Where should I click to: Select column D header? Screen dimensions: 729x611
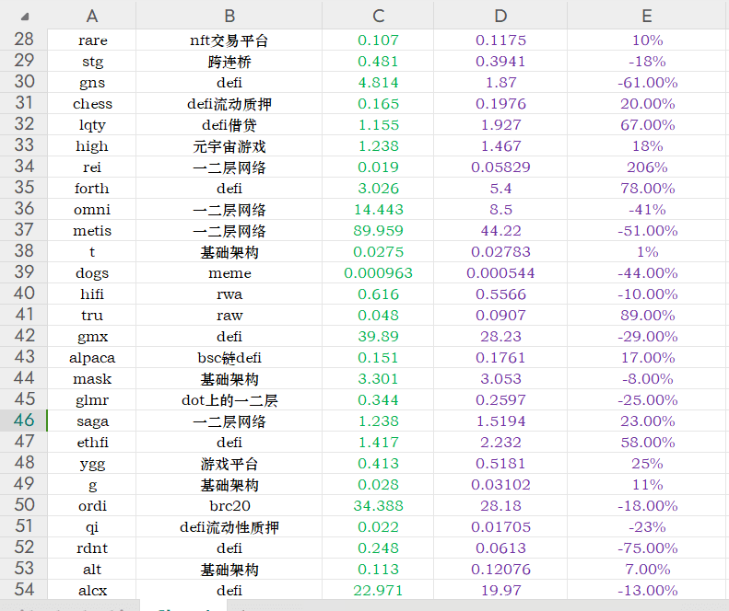pyautogui.click(x=500, y=16)
